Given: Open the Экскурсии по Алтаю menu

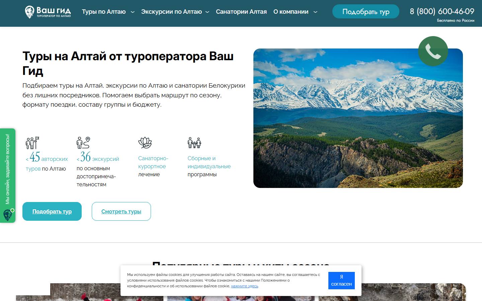Looking at the screenshot, I should (171, 12).
